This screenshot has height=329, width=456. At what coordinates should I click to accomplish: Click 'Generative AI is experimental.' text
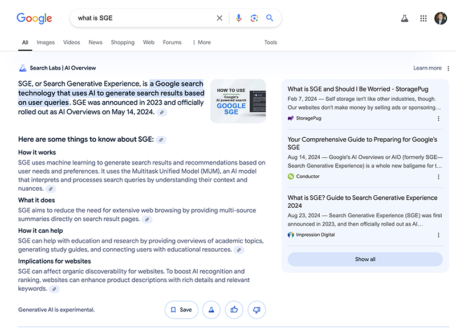(x=56, y=310)
